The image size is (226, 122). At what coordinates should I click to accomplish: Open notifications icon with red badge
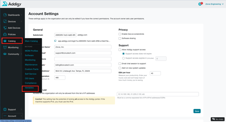click(200, 4)
